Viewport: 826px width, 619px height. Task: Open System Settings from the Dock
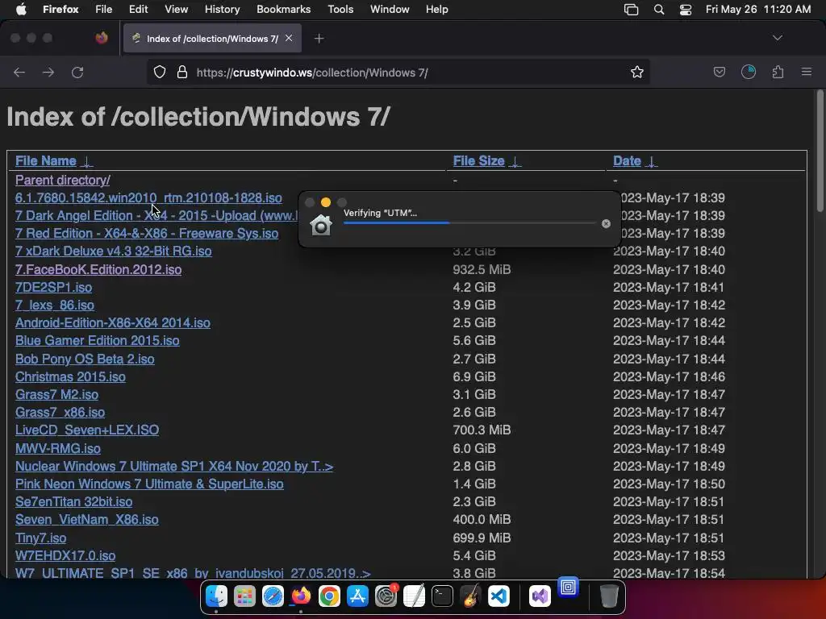click(386, 596)
